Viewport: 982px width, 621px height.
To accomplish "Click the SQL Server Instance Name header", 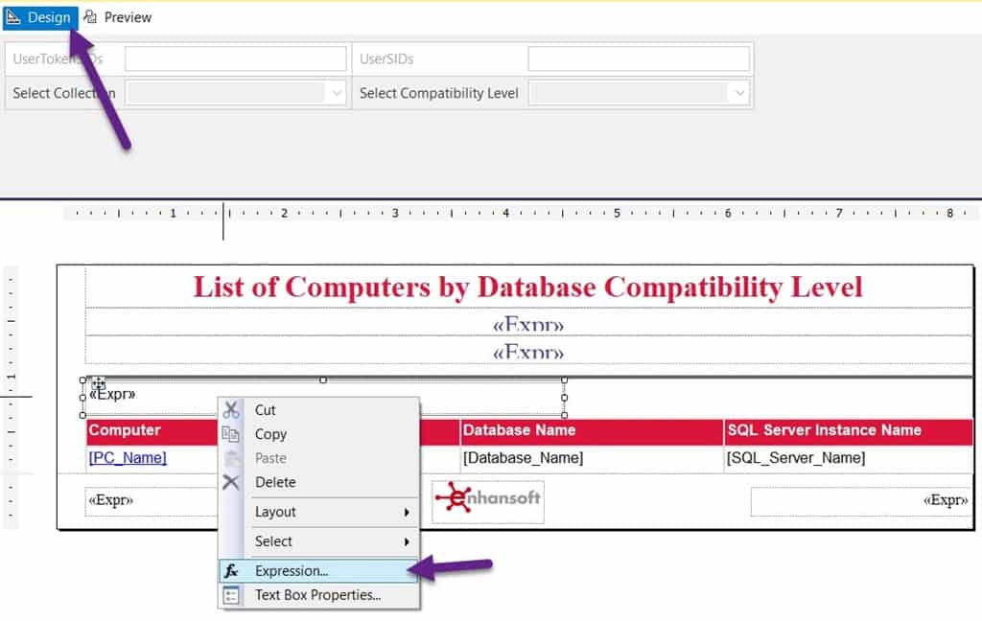I will [x=849, y=430].
